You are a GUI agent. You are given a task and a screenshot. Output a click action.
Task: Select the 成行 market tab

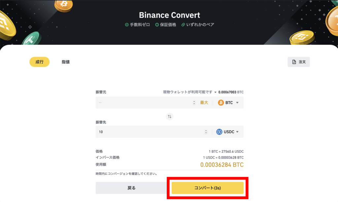(40, 62)
